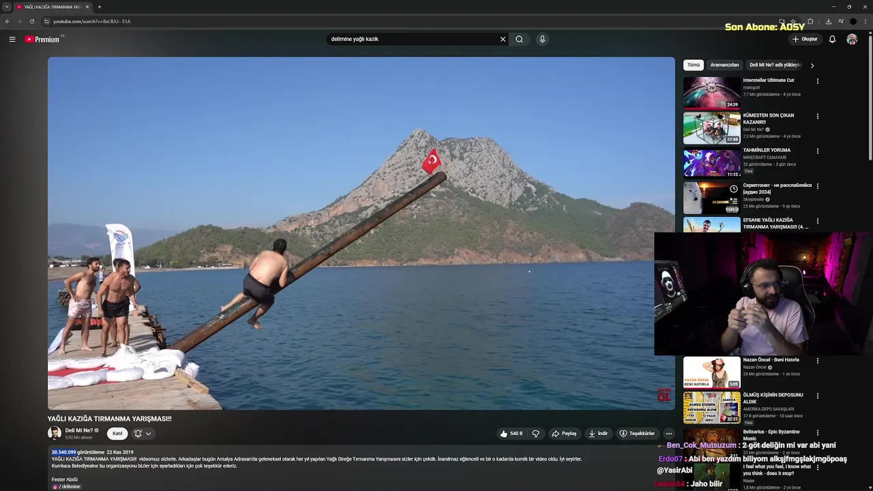
Task: Click the İndir download button
Action: 598,434
